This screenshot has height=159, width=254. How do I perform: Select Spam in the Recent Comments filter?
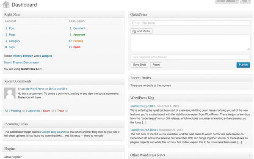(46, 111)
